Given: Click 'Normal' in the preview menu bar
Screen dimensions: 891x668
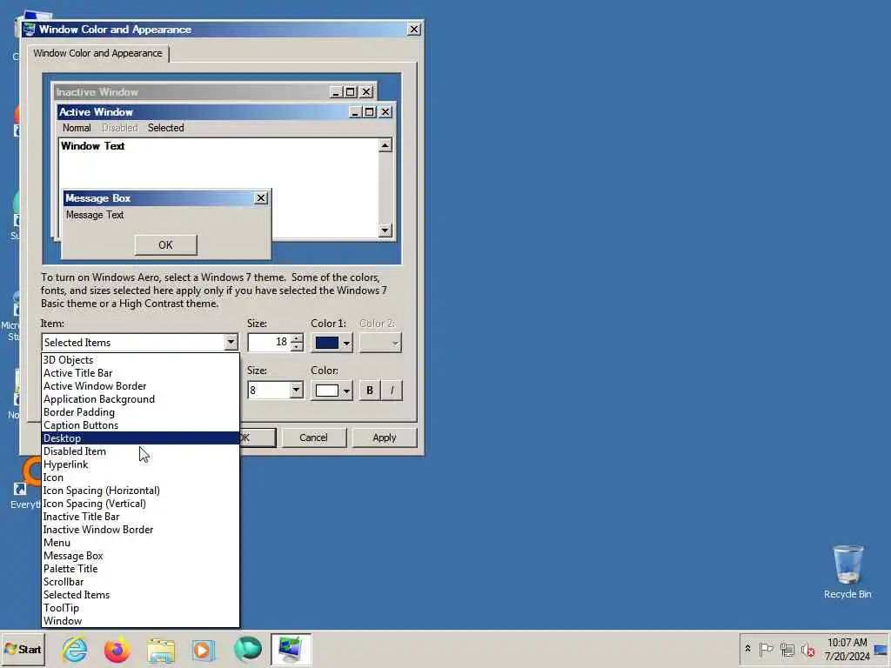Looking at the screenshot, I should [77, 128].
